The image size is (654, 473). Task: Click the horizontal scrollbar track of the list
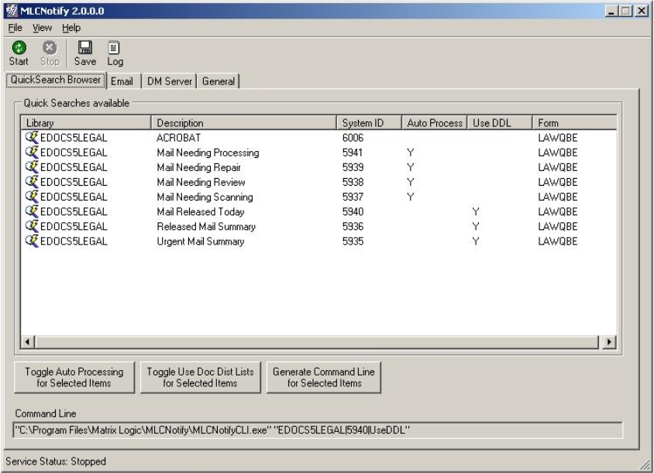click(x=317, y=342)
